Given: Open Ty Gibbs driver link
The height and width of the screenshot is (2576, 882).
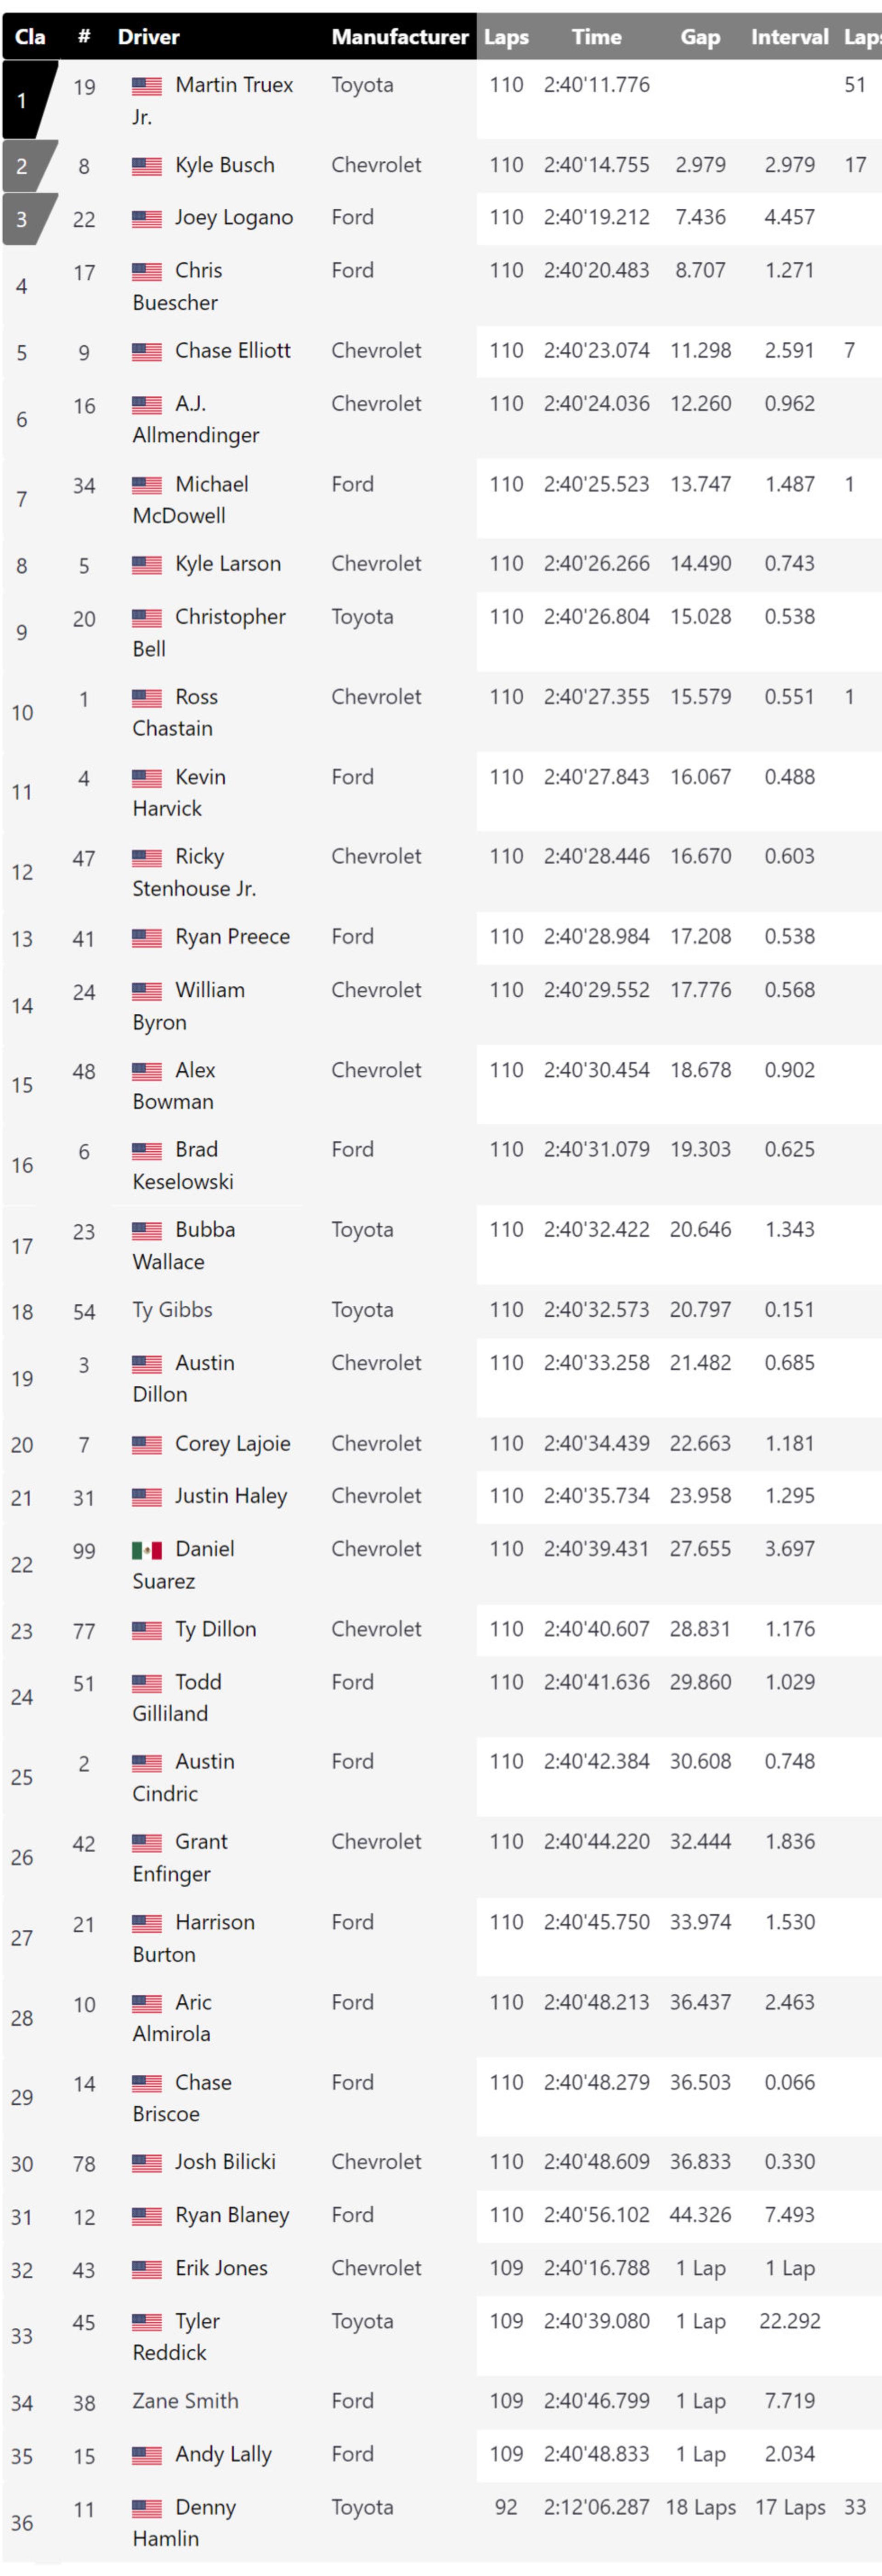Looking at the screenshot, I should point(172,1309).
